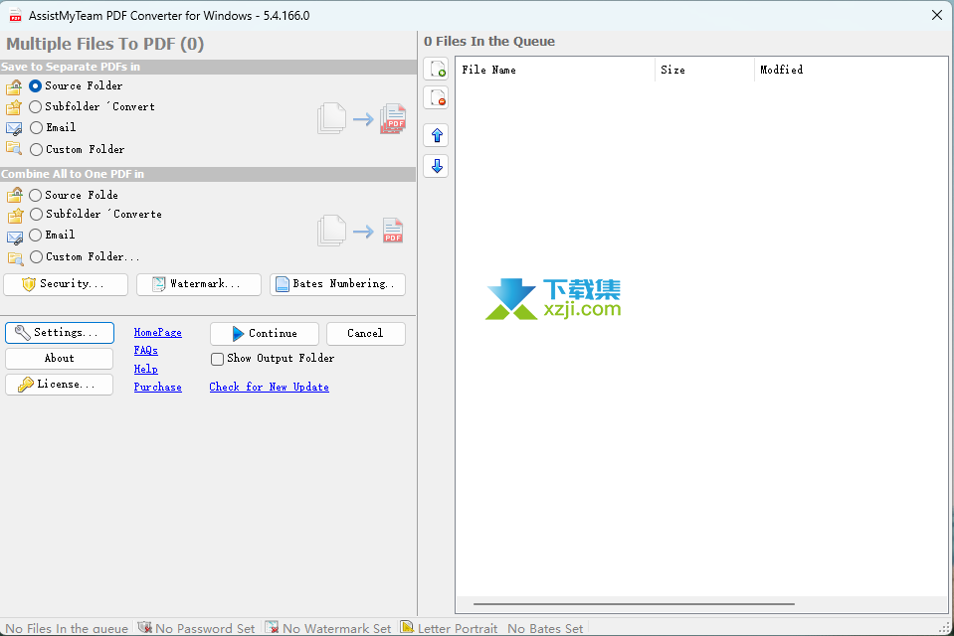Click the star folder icon beside Subfolder 'Convert
The height and width of the screenshot is (636, 954).
click(14, 108)
